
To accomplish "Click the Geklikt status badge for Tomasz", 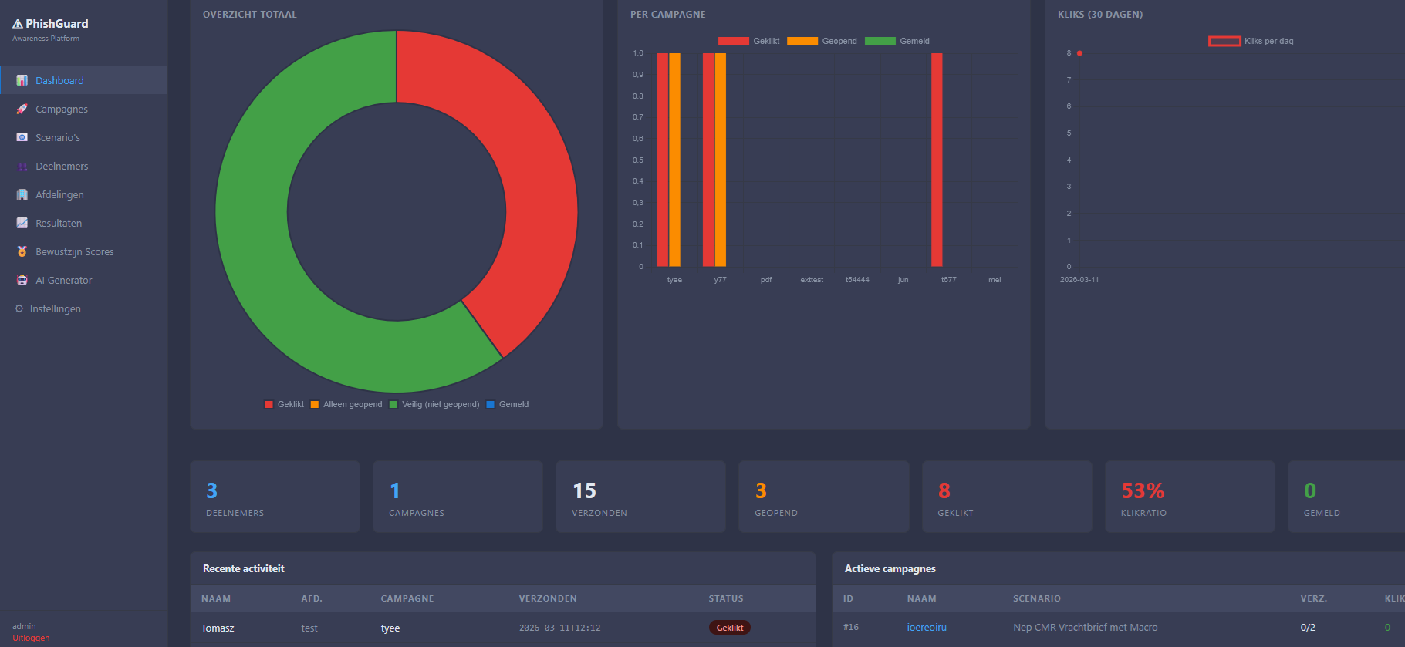I will point(730,628).
